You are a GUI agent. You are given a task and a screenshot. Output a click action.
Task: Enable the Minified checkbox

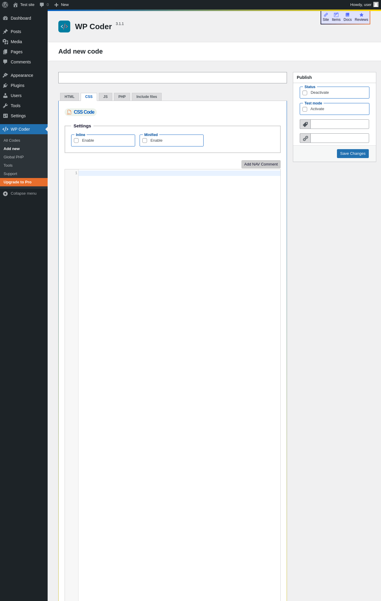click(145, 141)
